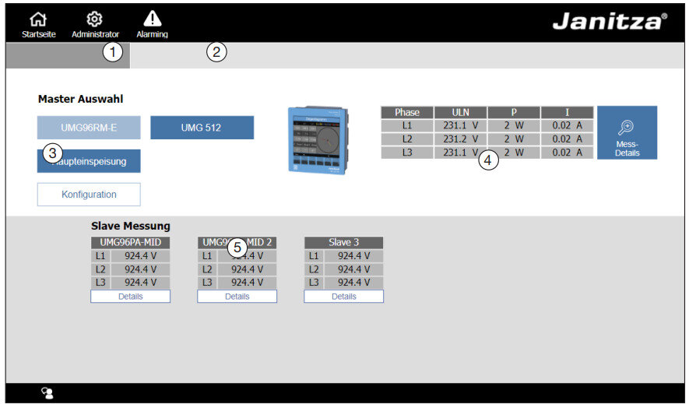
Task: Click the small icon in the black footer bar
Action: coord(47,393)
